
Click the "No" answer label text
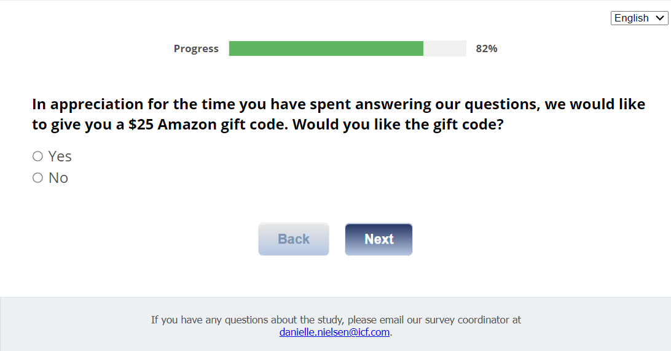58,178
